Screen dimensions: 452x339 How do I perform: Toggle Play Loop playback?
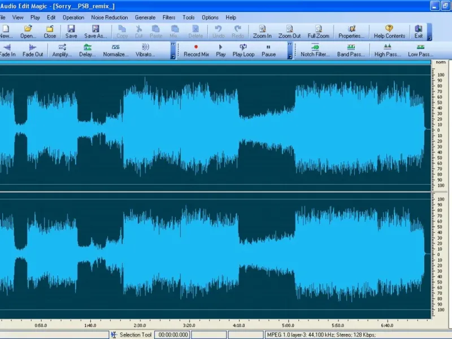(243, 50)
